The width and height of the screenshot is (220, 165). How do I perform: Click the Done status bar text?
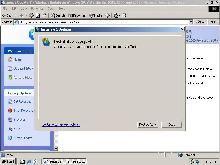9,155
